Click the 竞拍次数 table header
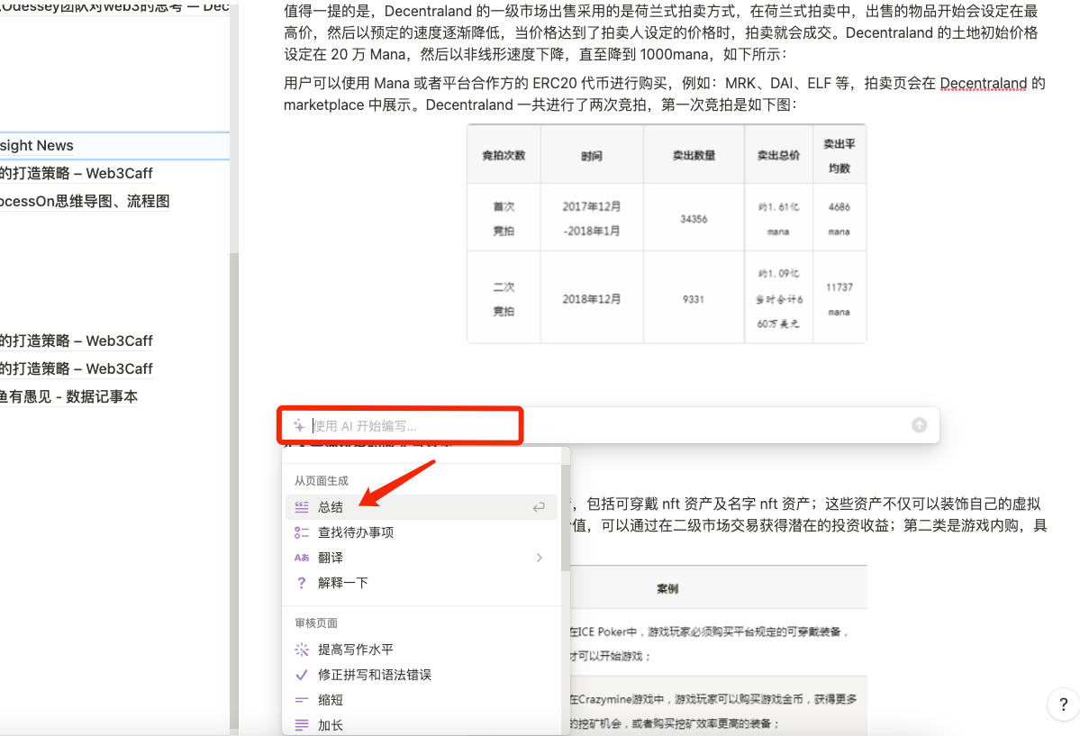This screenshot has height=736, width=1080. (504, 156)
